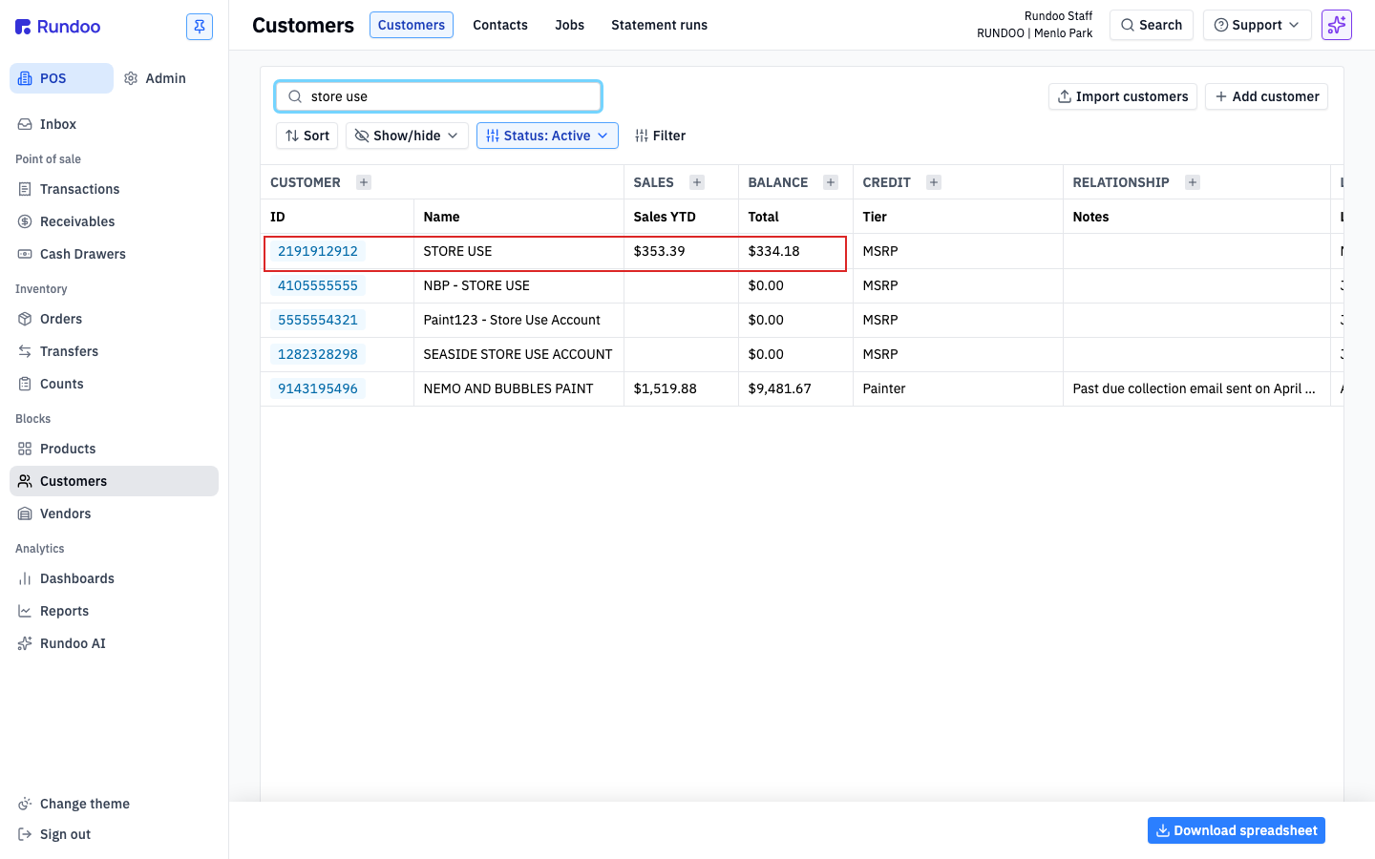
Task: Click Change theme
Action: pos(74,804)
